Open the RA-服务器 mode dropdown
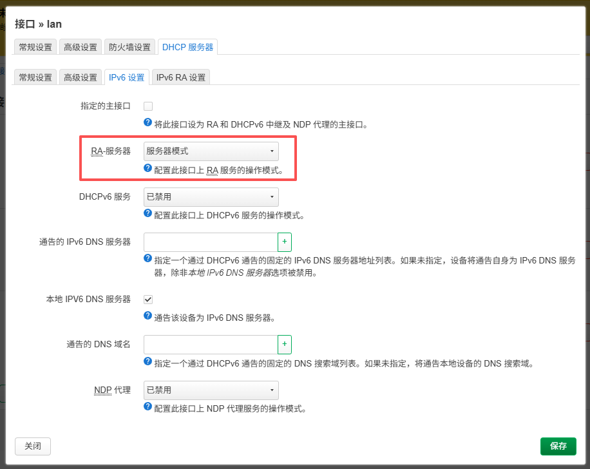Image resolution: width=590 pixels, height=469 pixels. click(x=211, y=151)
